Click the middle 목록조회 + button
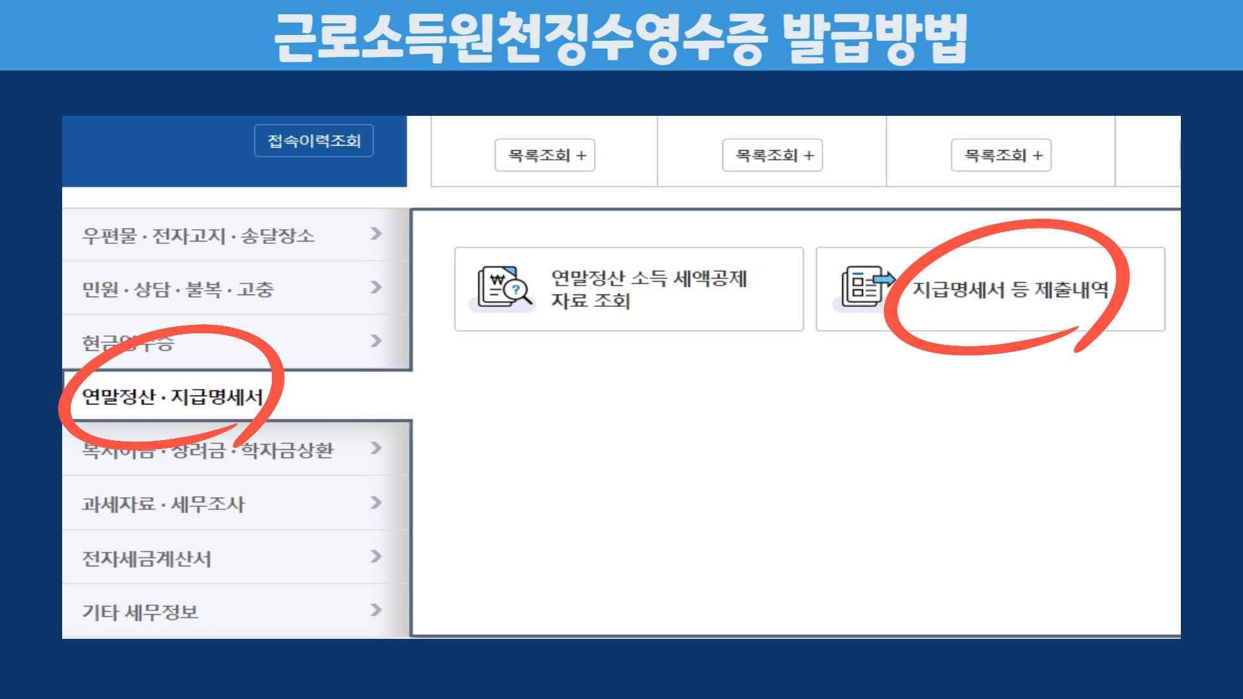Viewport: 1243px width, 699px height. 772,155
